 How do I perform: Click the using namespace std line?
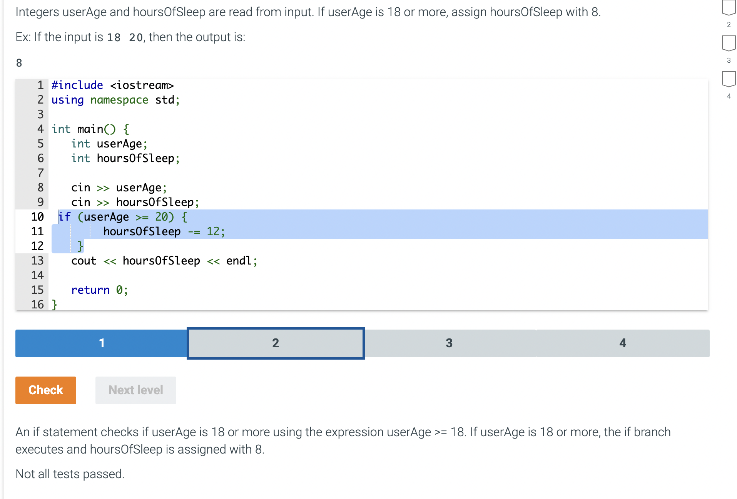point(115,100)
